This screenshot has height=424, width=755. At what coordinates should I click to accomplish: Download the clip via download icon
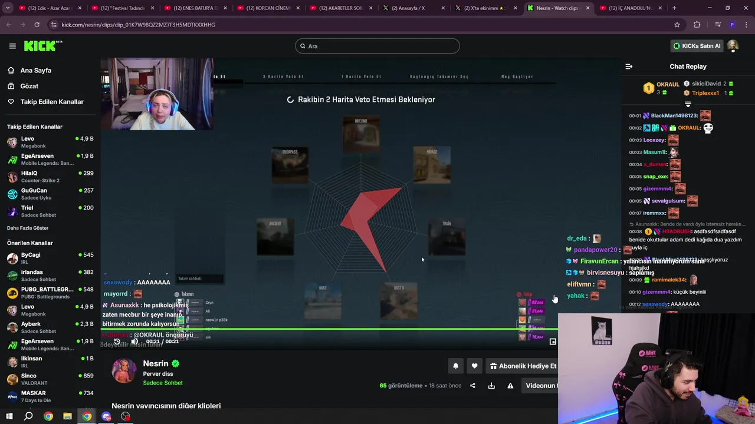(491, 386)
